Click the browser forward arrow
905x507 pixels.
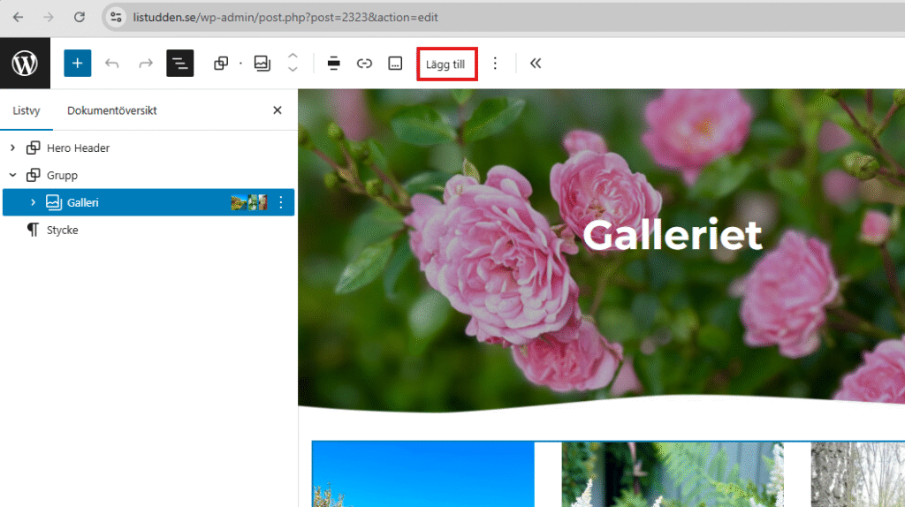coord(49,18)
